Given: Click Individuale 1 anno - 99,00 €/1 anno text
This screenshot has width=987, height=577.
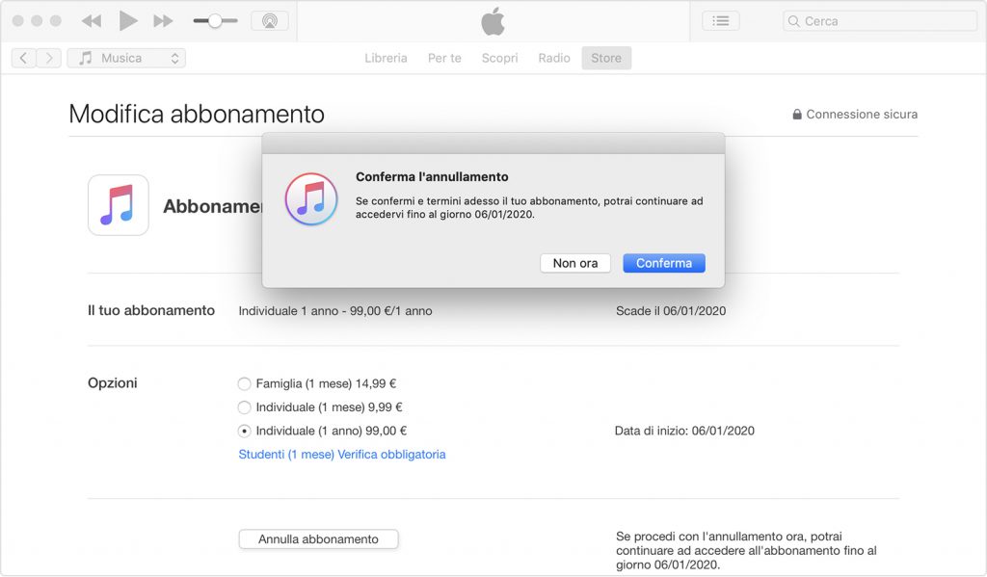Looking at the screenshot, I should coord(335,311).
